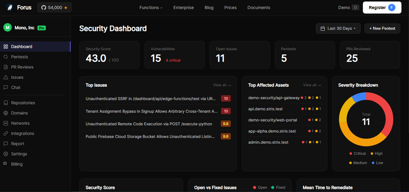Screen dimensions: 409x192
Task: Click View all in Top Issues
Action: [222, 85]
